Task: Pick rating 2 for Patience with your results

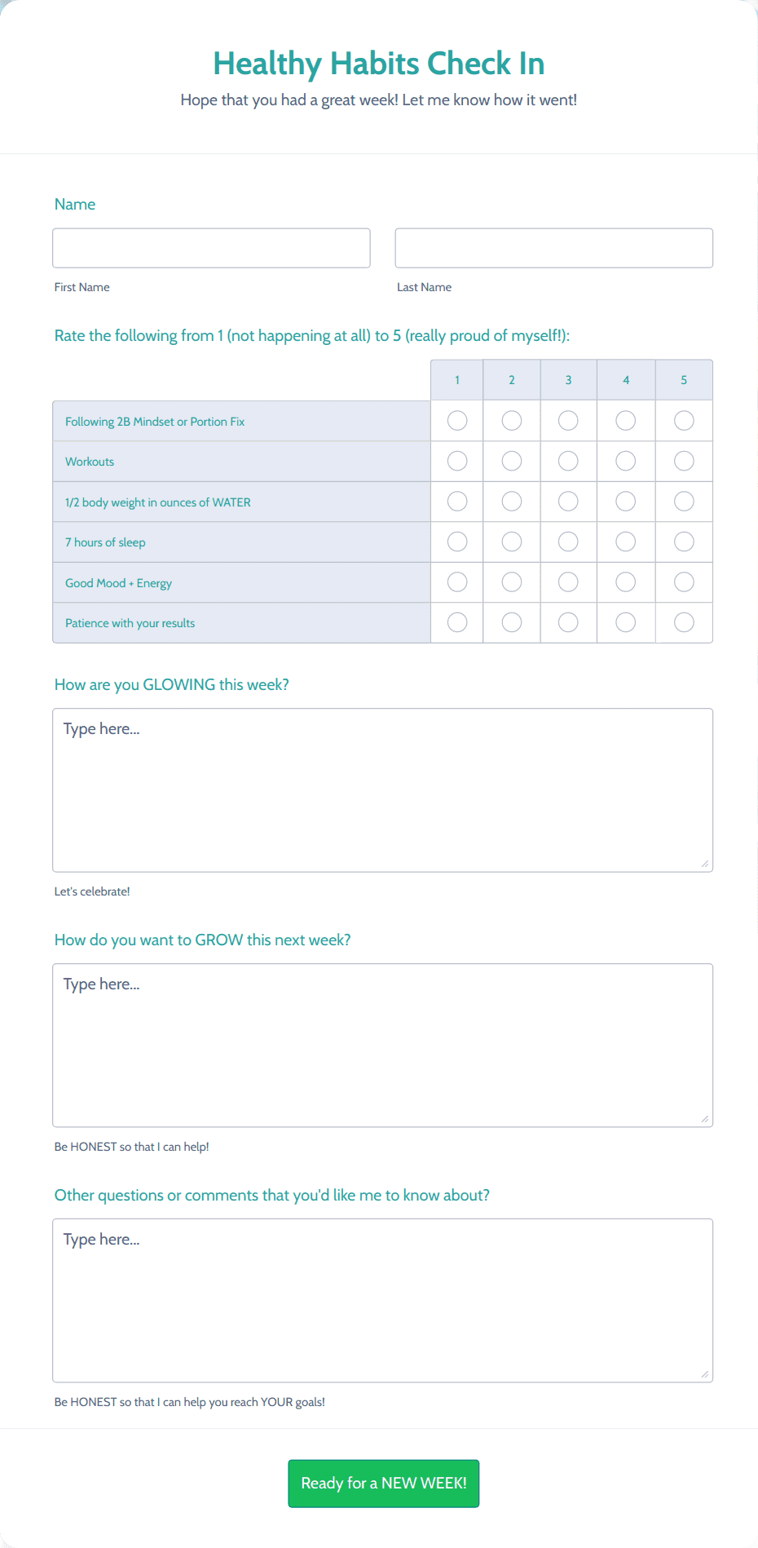Action: coord(511,621)
